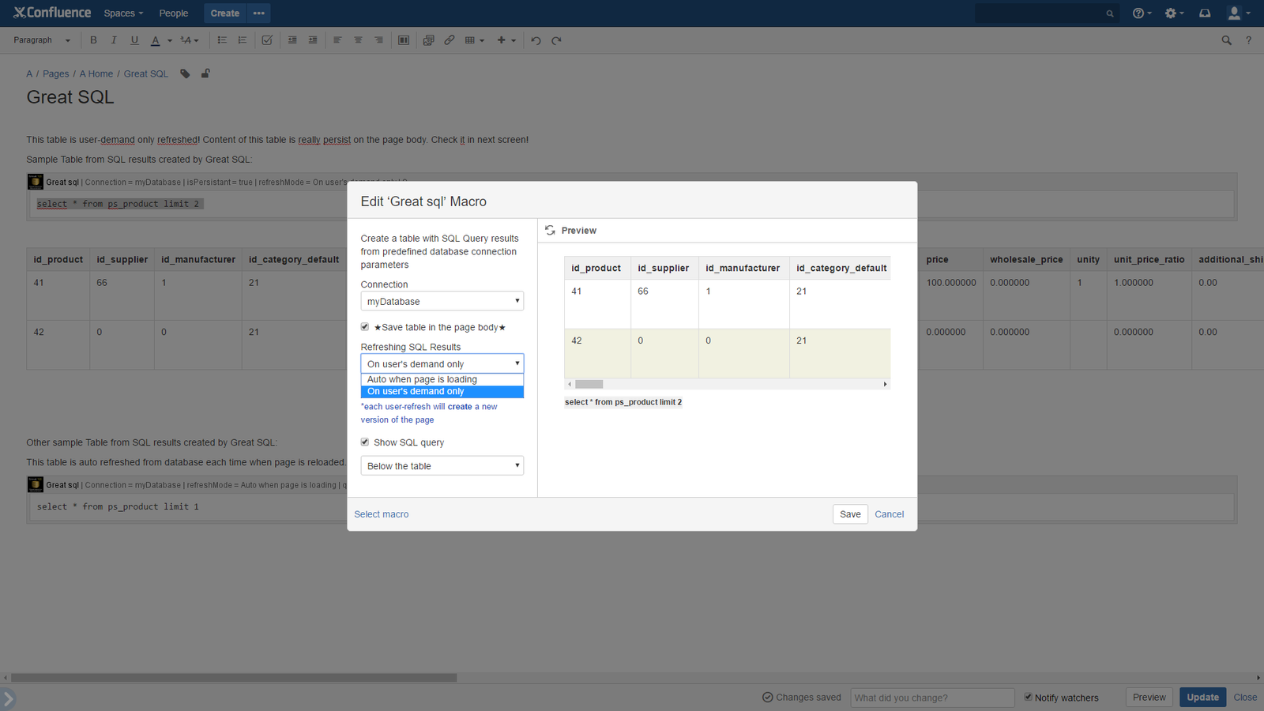Open the Help menu in header
Screen dimensions: 1264x711
click(1142, 13)
